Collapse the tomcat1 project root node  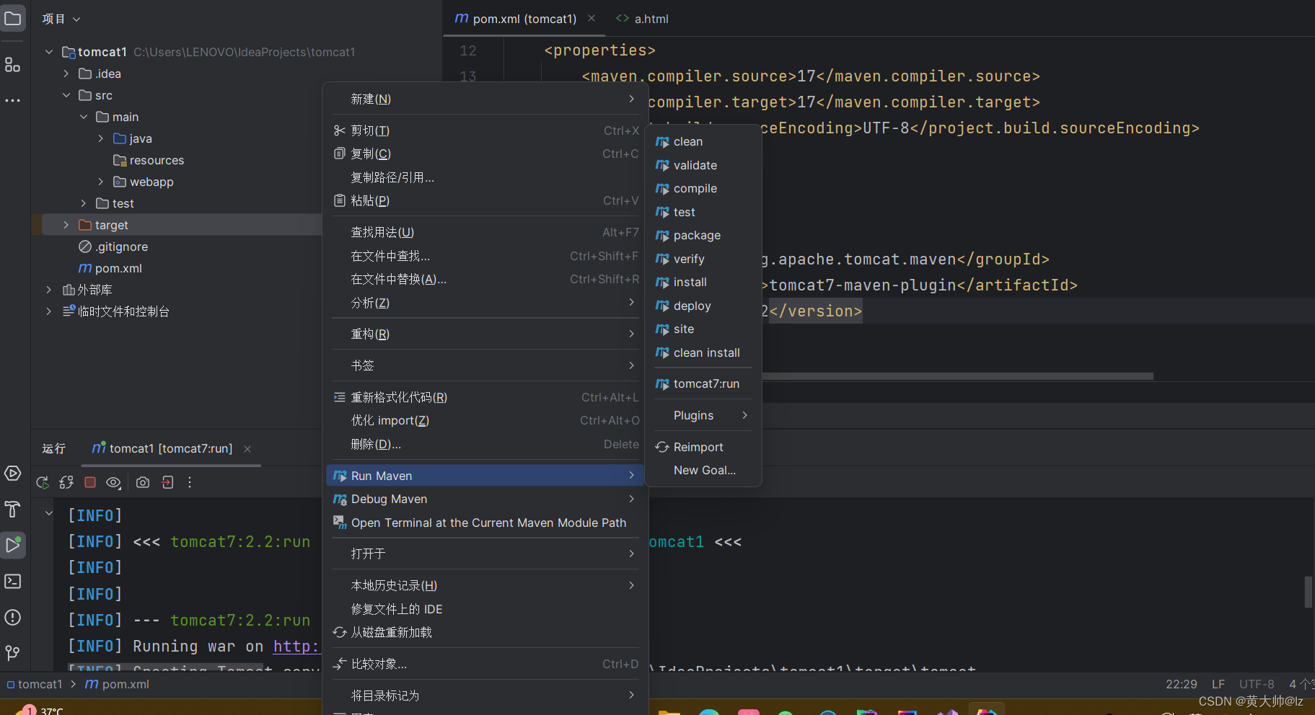[49, 52]
